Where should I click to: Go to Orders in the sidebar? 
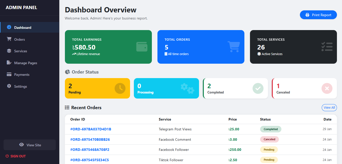(19, 39)
